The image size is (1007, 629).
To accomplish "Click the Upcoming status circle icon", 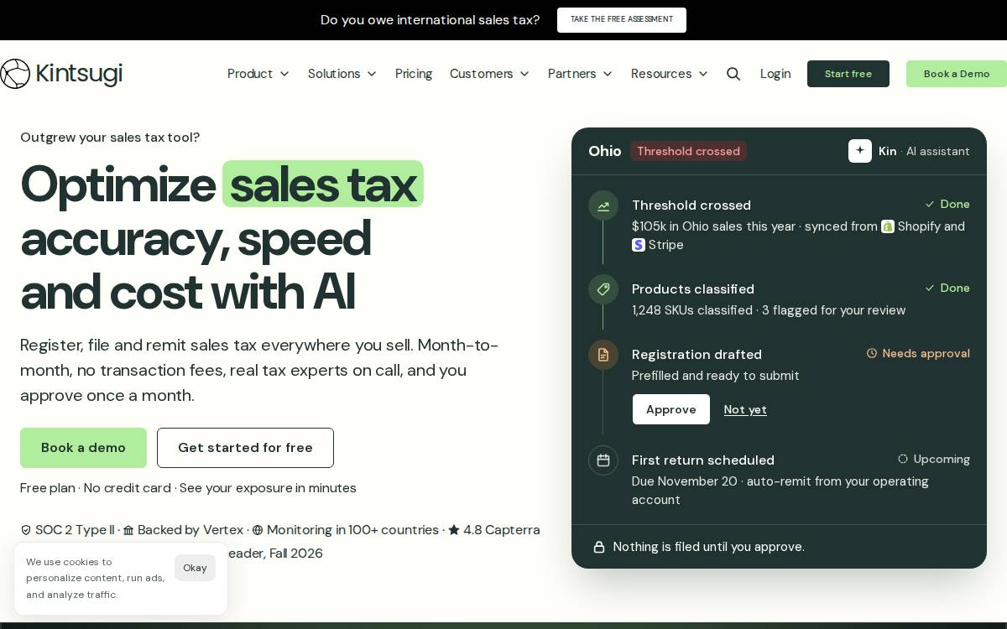I will tap(903, 460).
